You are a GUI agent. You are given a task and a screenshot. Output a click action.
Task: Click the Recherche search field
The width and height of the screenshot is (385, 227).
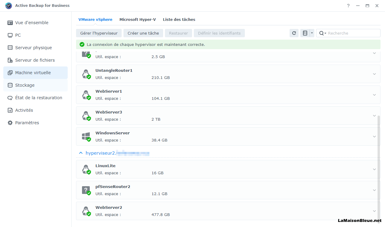click(352, 33)
